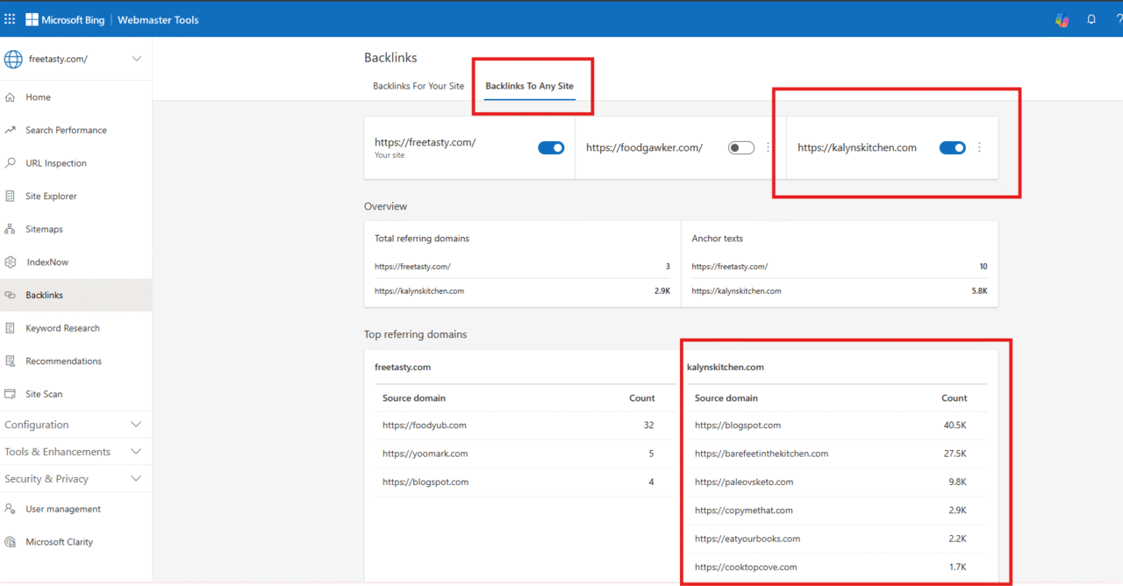Expand the Configuration section

pyautogui.click(x=75, y=425)
